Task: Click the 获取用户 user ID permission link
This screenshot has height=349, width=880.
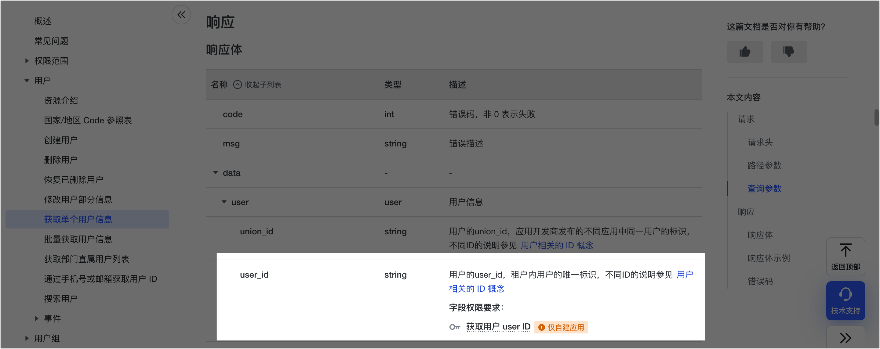Action: (x=498, y=326)
